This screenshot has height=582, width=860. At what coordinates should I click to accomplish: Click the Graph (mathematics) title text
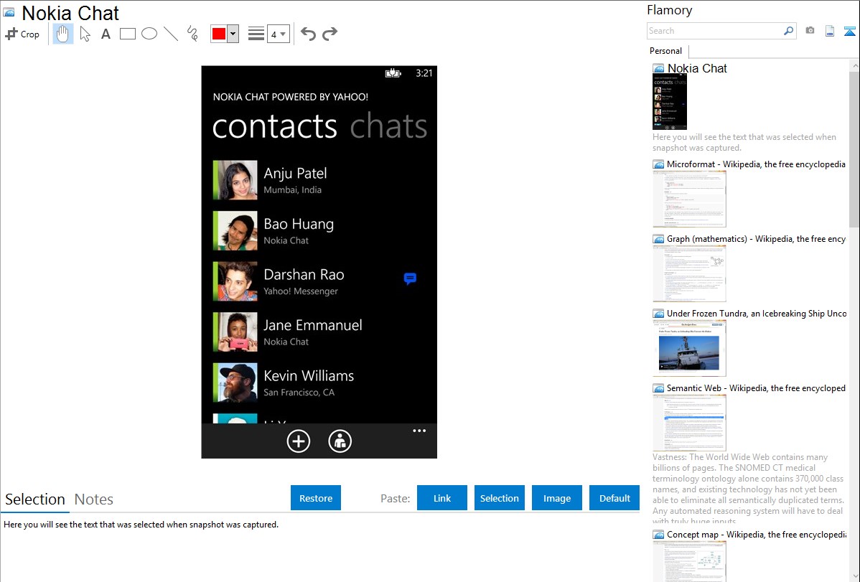click(x=756, y=239)
